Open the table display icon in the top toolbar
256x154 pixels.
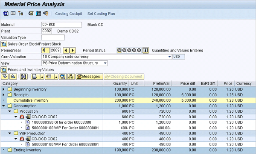click(x=13, y=13)
